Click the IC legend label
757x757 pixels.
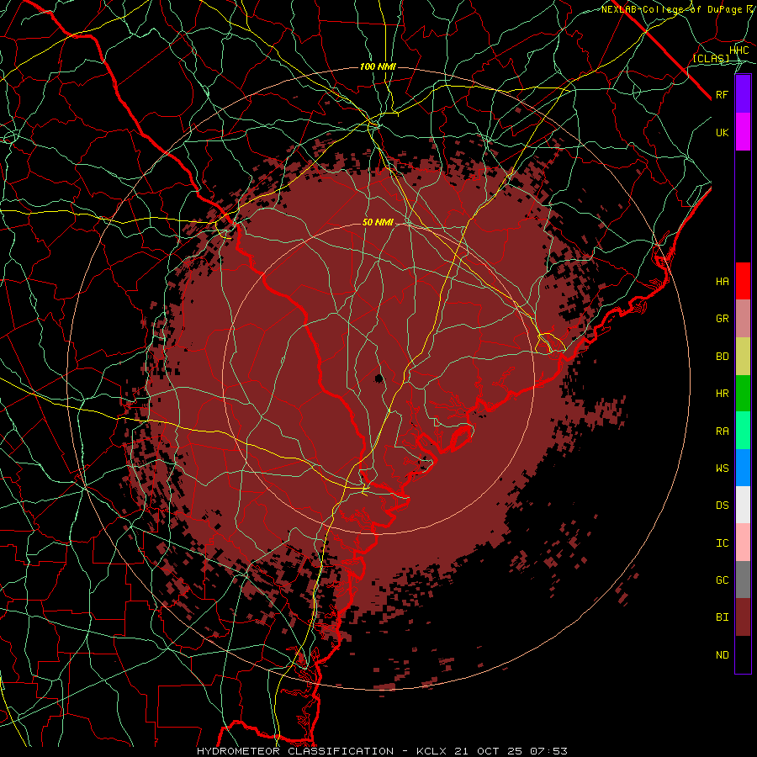tap(723, 543)
